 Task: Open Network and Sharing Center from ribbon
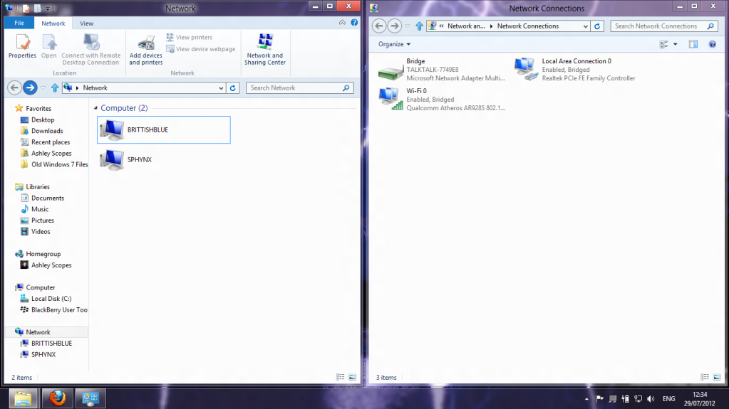click(264, 49)
